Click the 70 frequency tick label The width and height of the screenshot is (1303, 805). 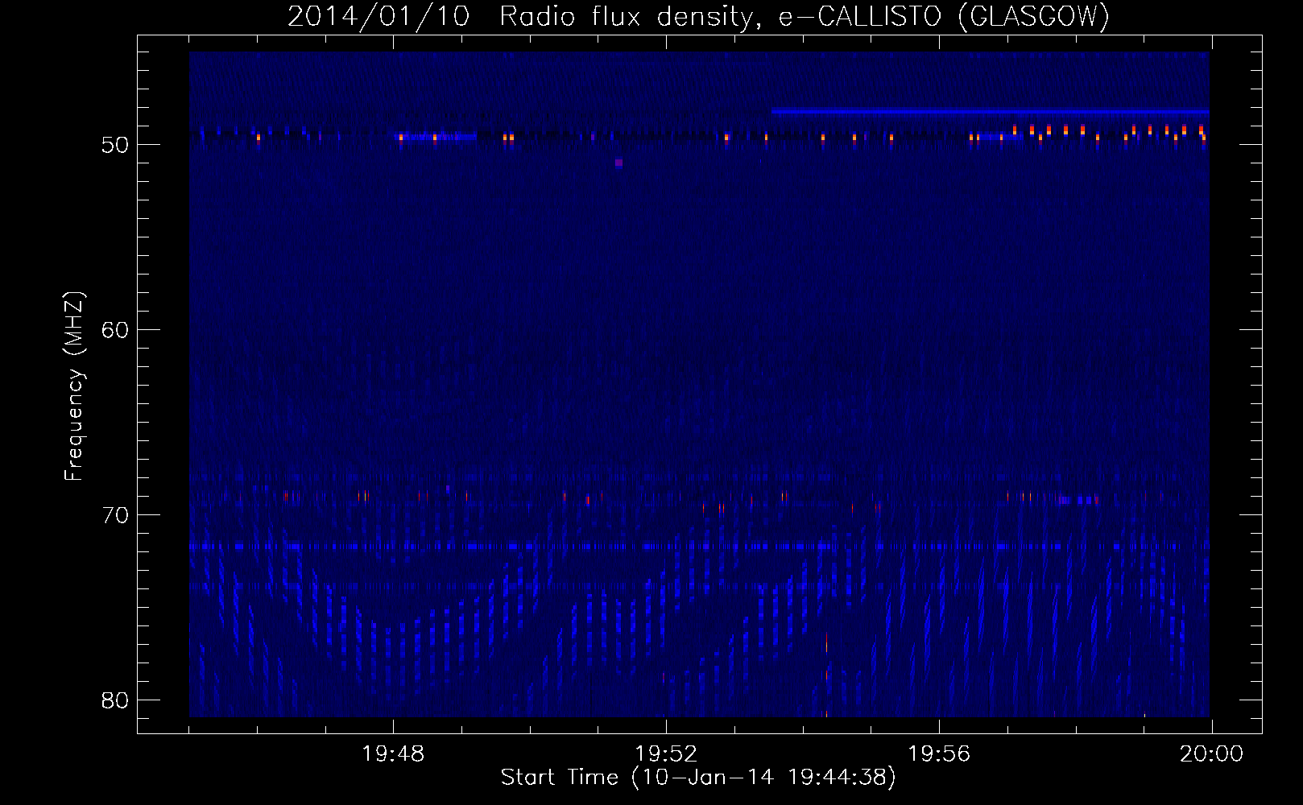(x=115, y=515)
